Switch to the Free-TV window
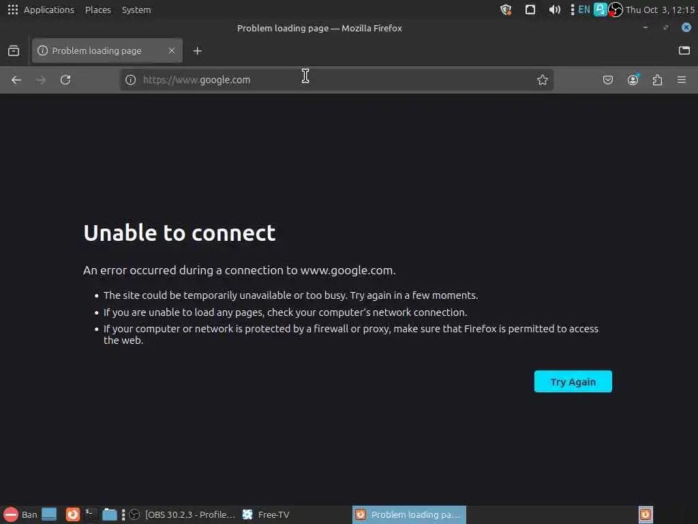Image resolution: width=698 pixels, height=524 pixels. (x=266, y=514)
